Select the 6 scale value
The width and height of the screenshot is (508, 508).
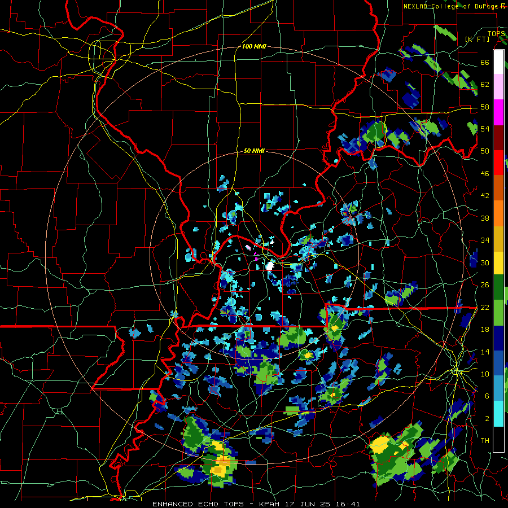coord(487,396)
